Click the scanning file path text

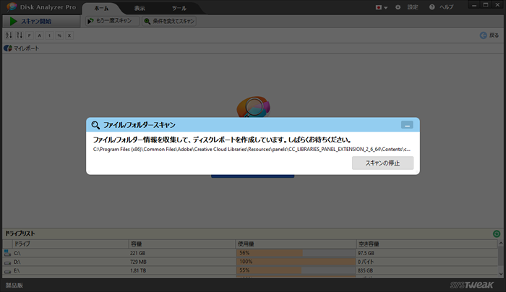point(252,150)
